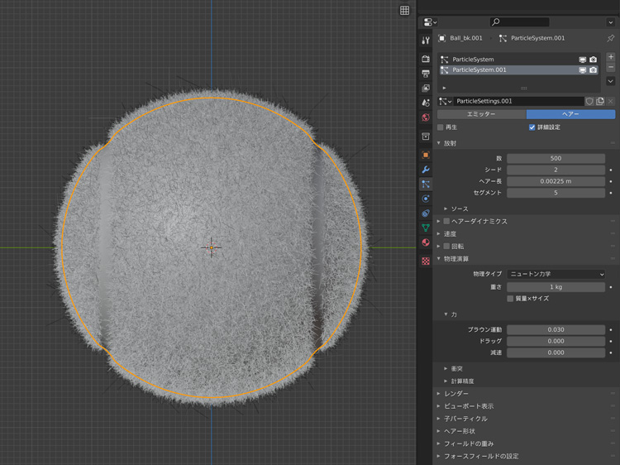The height and width of the screenshot is (465, 620).
Task: Open the Tool properties tab icon
Action: [x=426, y=40]
